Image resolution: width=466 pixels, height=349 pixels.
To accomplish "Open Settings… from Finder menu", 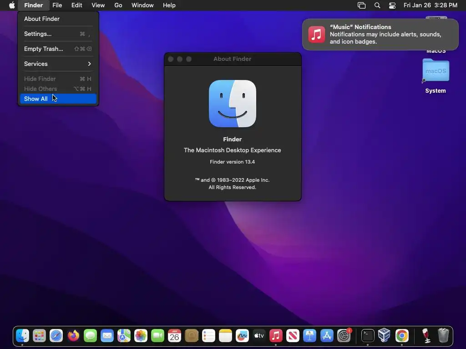I will [x=58, y=34].
